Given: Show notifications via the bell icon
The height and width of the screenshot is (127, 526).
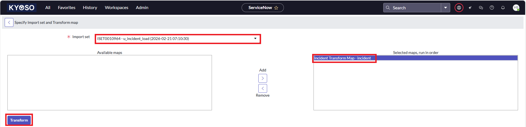Looking at the screenshot, I should pyautogui.click(x=503, y=8).
